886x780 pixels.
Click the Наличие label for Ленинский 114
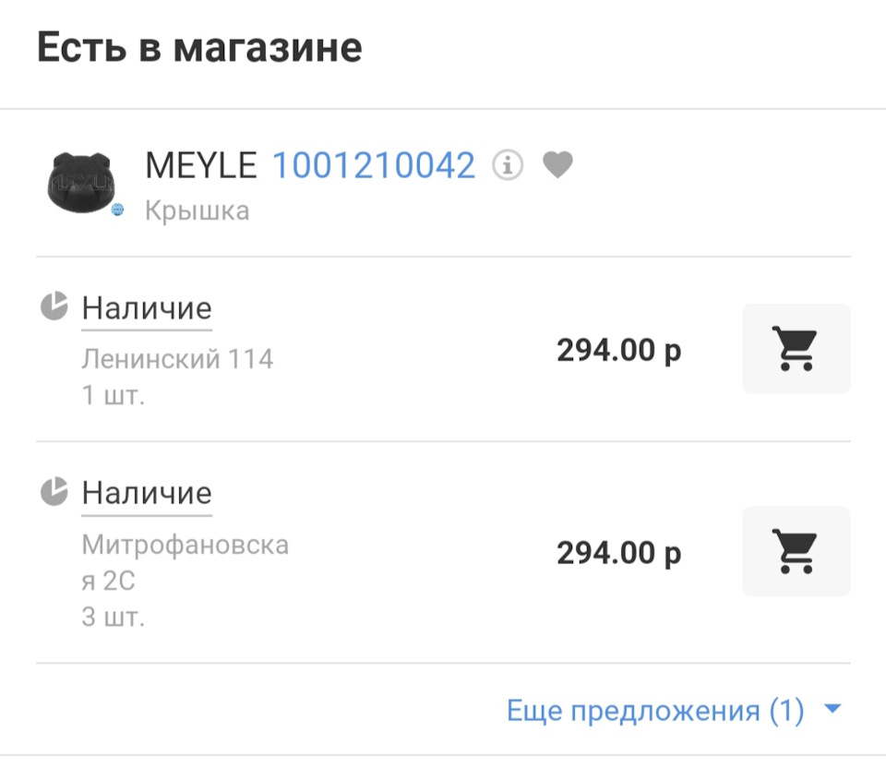click(x=147, y=308)
